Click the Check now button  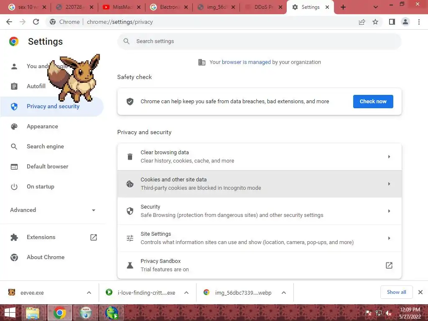click(x=373, y=102)
